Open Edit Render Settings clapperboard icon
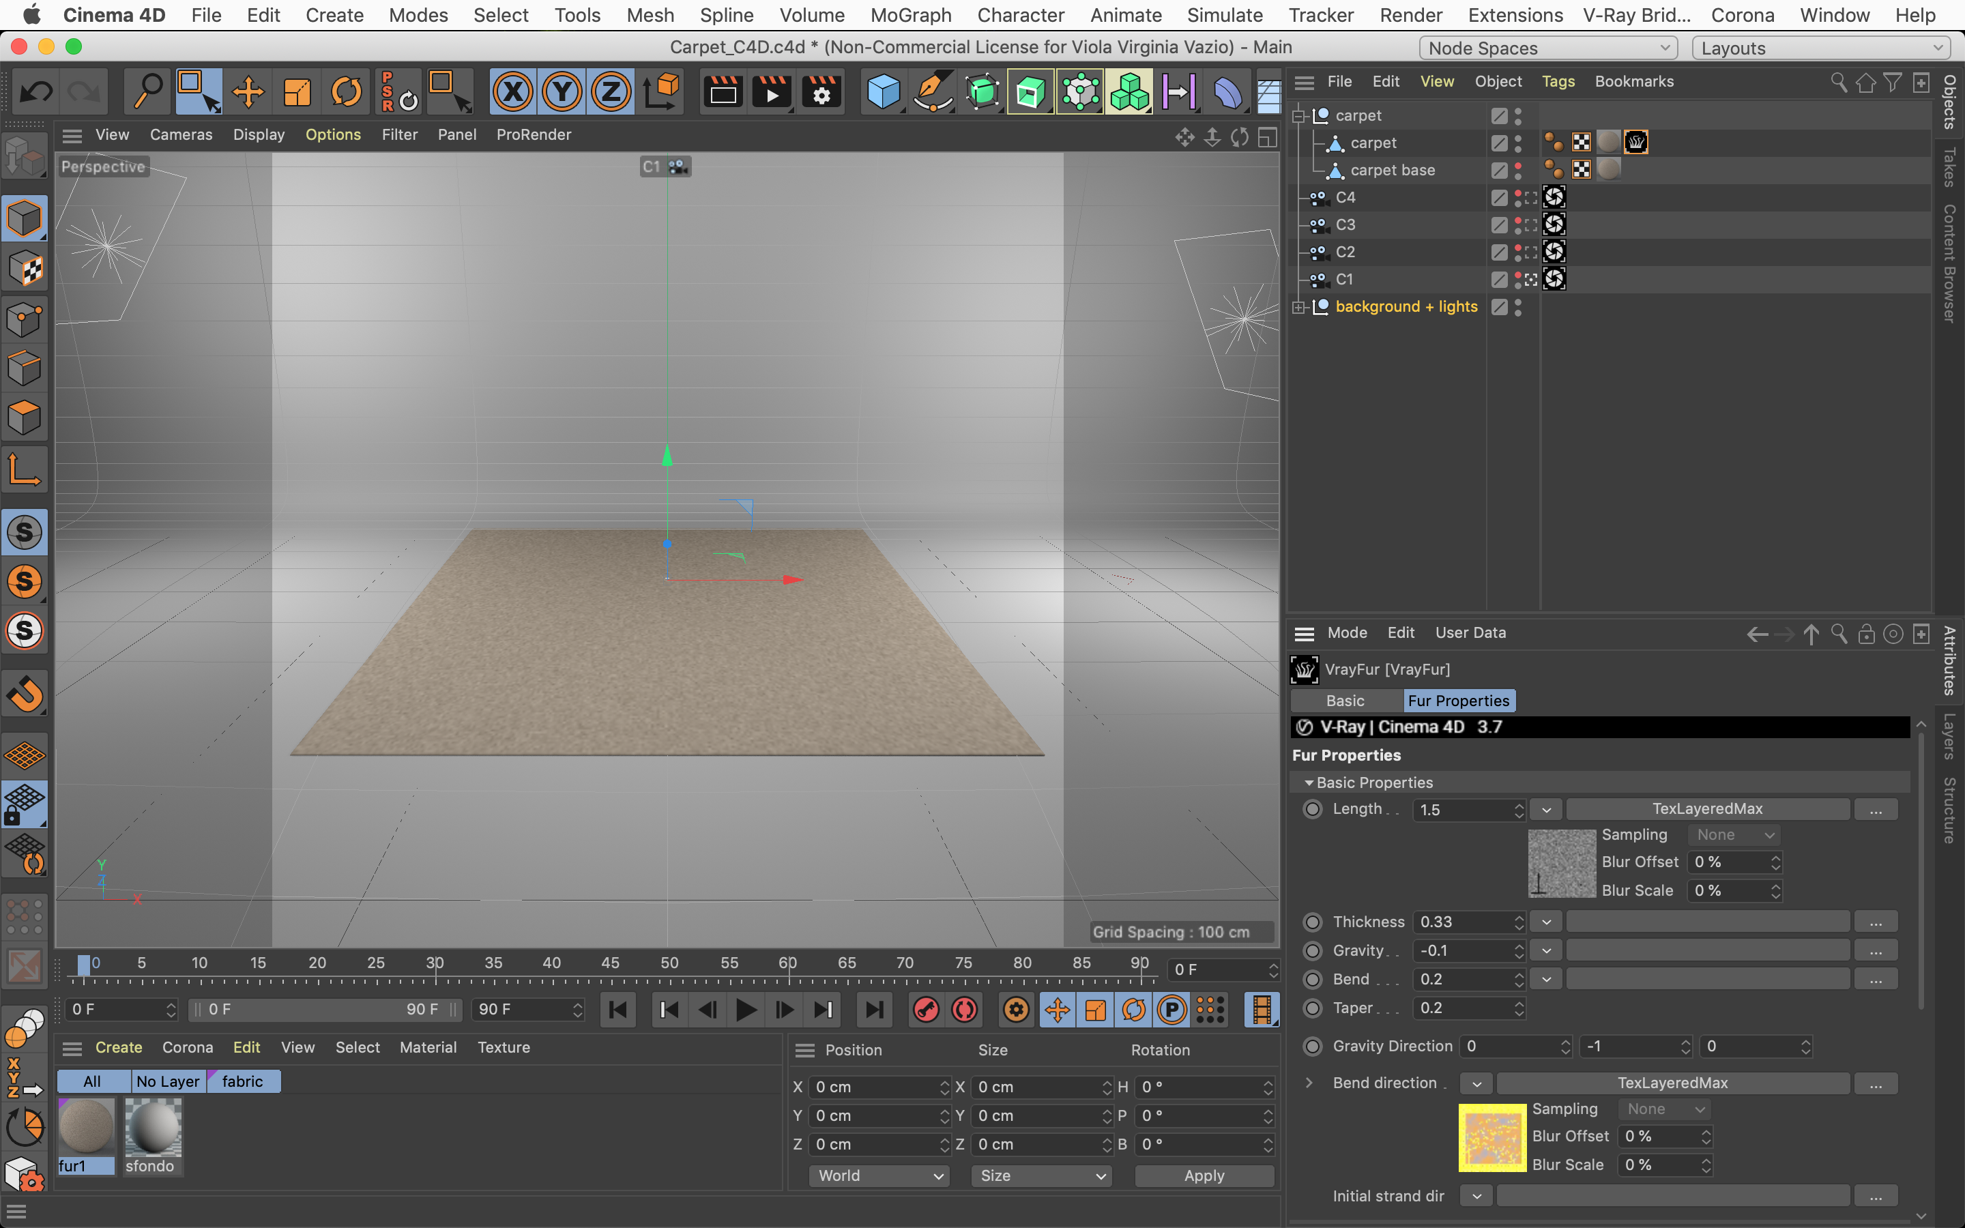 pyautogui.click(x=821, y=92)
